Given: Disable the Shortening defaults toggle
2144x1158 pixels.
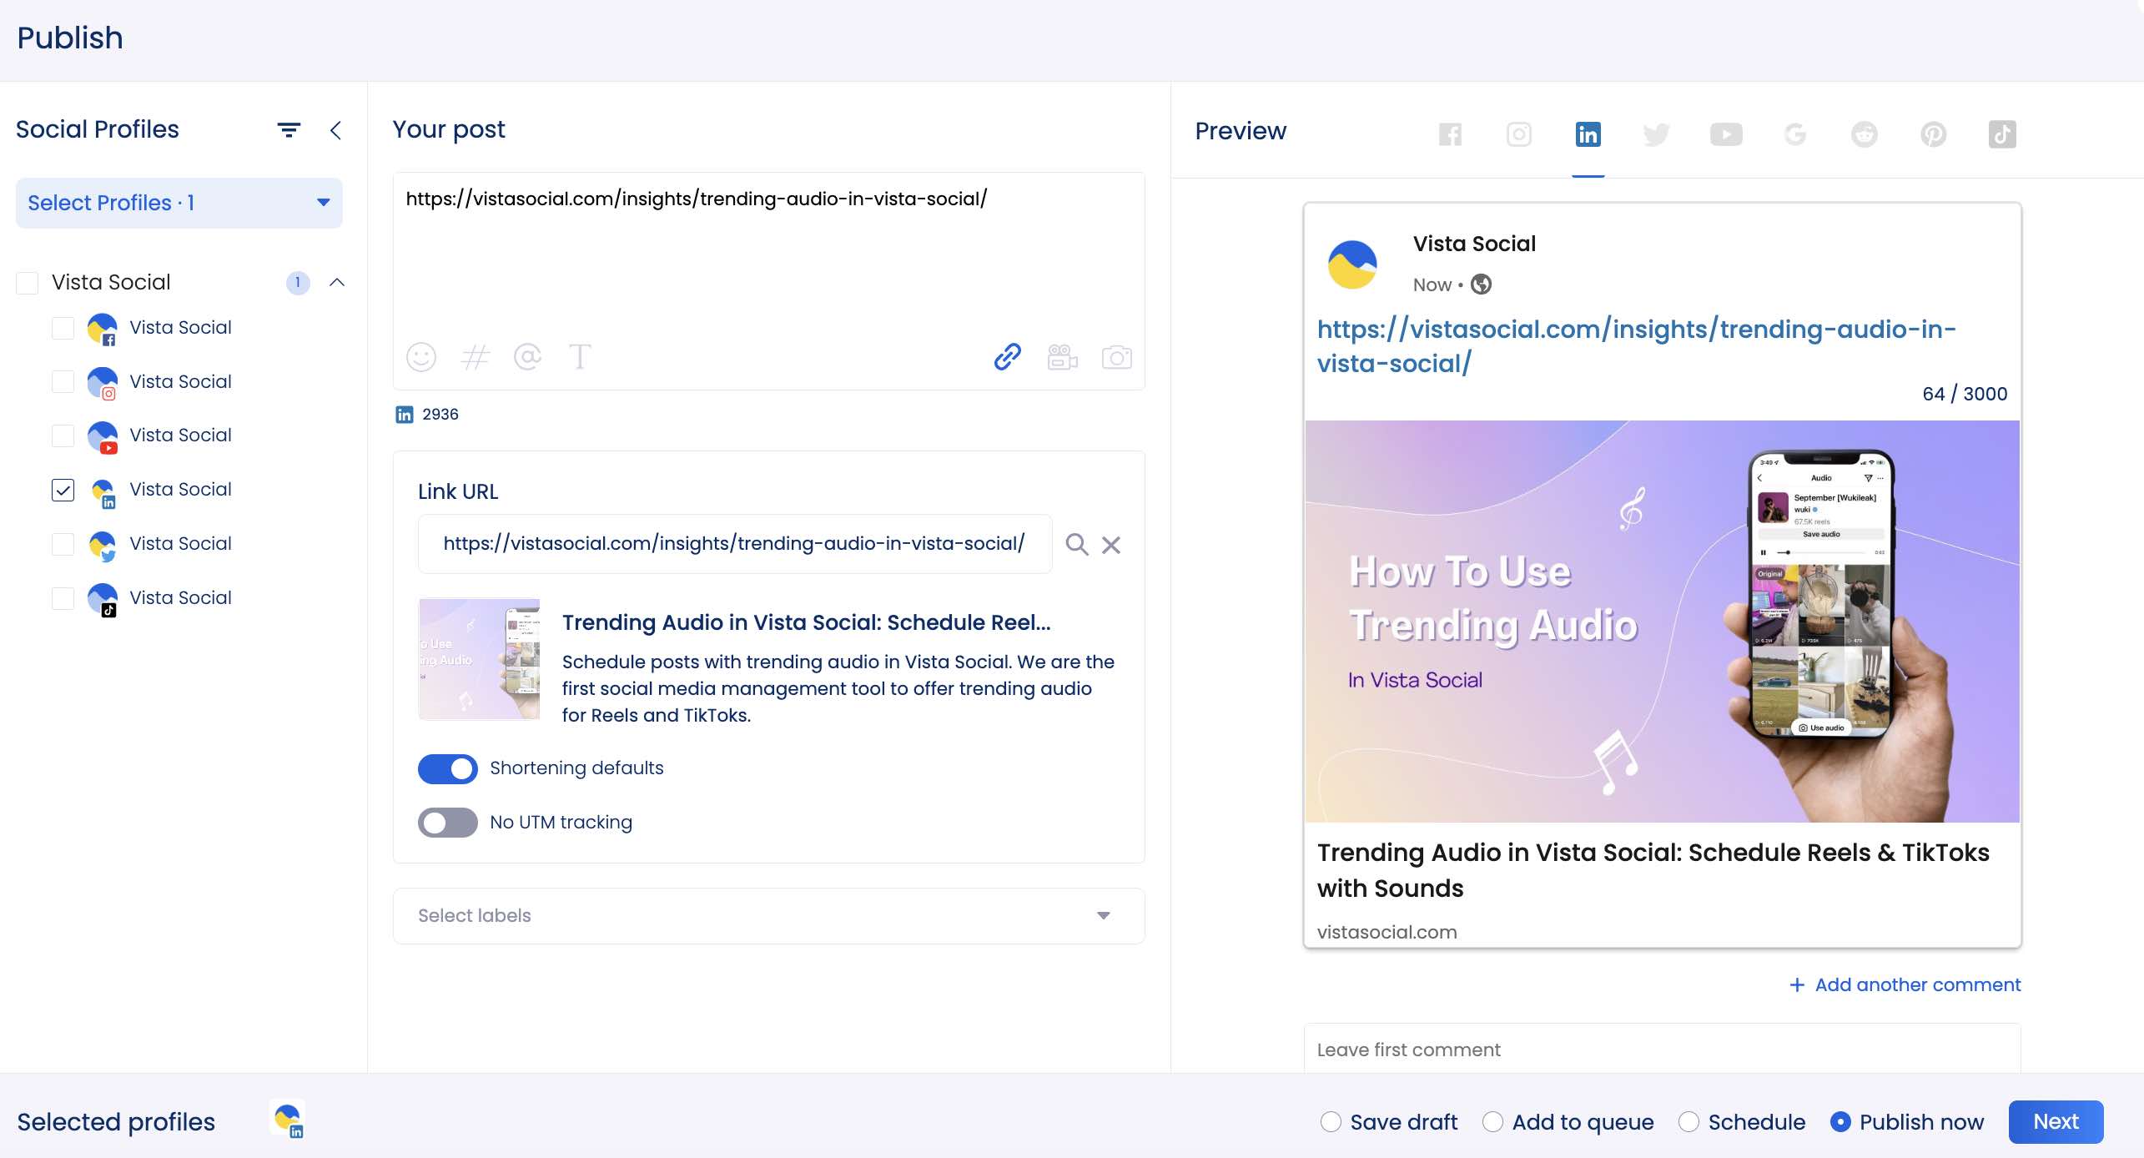Looking at the screenshot, I should pyautogui.click(x=448, y=768).
